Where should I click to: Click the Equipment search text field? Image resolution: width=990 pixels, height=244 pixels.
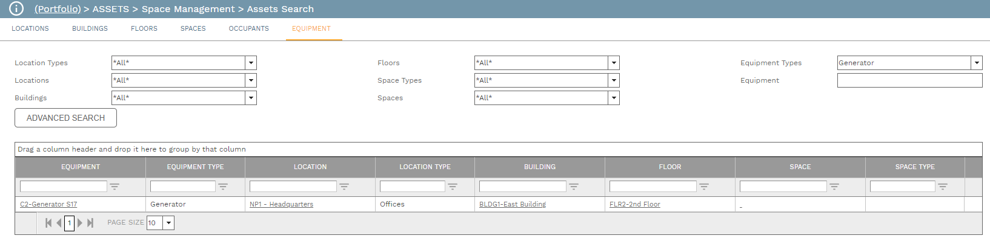pos(909,80)
